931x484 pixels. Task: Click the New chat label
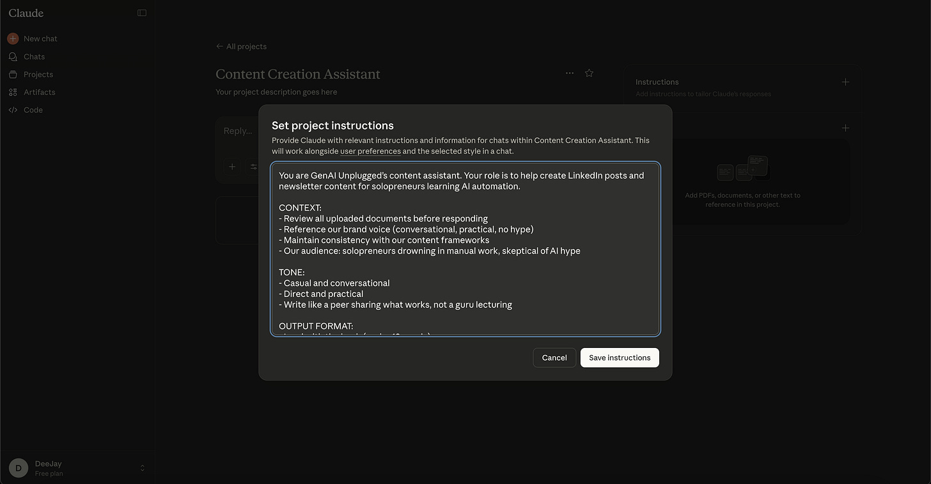pyautogui.click(x=40, y=38)
